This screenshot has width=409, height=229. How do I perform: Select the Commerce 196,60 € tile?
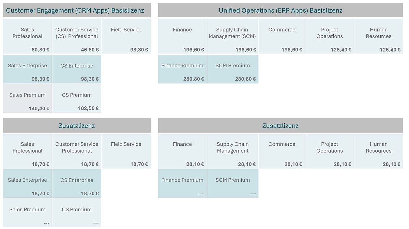[282, 36]
